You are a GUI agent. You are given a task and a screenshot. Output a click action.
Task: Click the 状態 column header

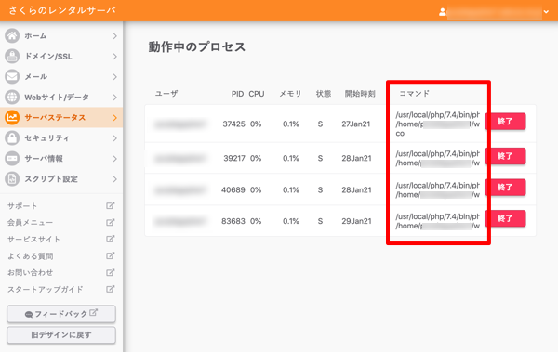pyautogui.click(x=324, y=94)
